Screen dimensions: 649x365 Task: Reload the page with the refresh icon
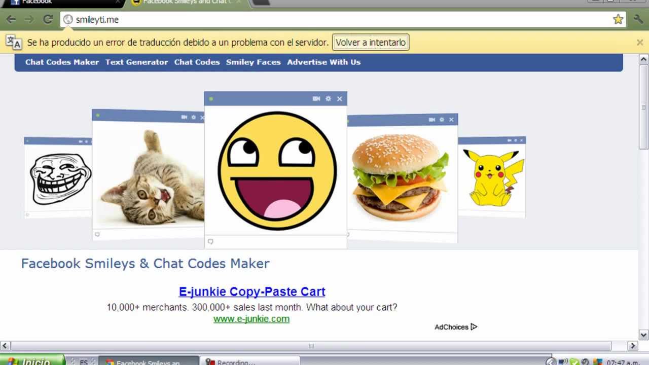point(48,20)
